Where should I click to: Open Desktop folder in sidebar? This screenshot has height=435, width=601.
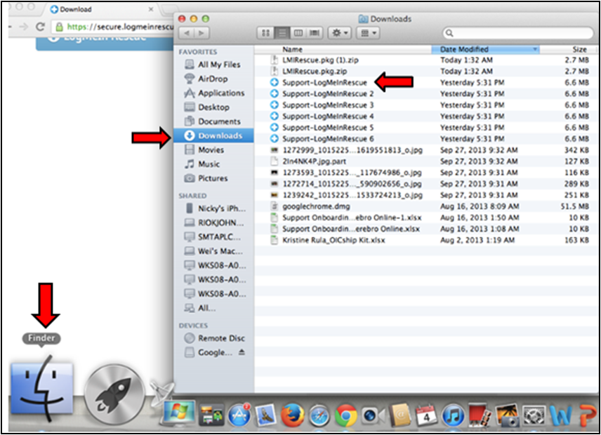click(213, 107)
